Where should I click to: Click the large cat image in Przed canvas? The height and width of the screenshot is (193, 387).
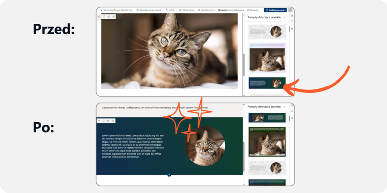(169, 51)
